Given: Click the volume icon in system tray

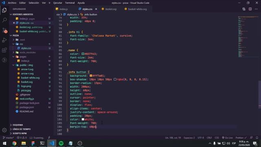Looking at the screenshot, I should pos(228,143).
